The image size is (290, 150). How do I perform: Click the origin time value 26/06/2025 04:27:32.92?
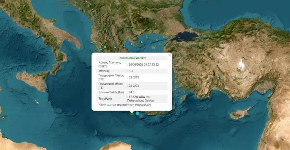[144, 65]
